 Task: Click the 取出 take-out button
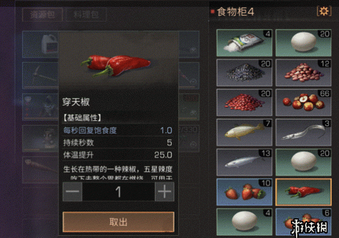(119, 222)
